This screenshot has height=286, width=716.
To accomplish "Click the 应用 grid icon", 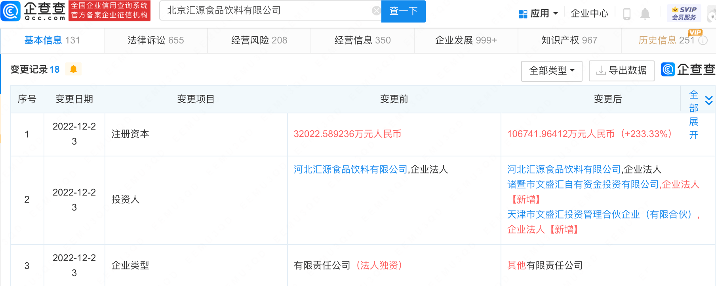I will tap(523, 14).
